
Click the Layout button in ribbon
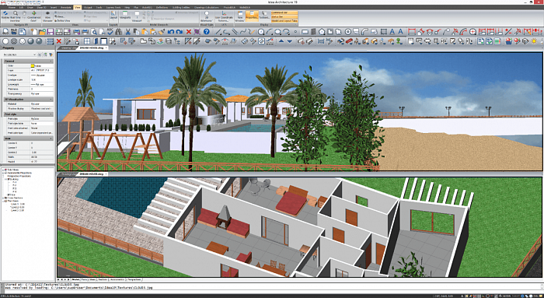click(x=113, y=15)
